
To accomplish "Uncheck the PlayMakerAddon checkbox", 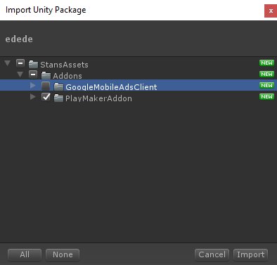I will [46, 97].
